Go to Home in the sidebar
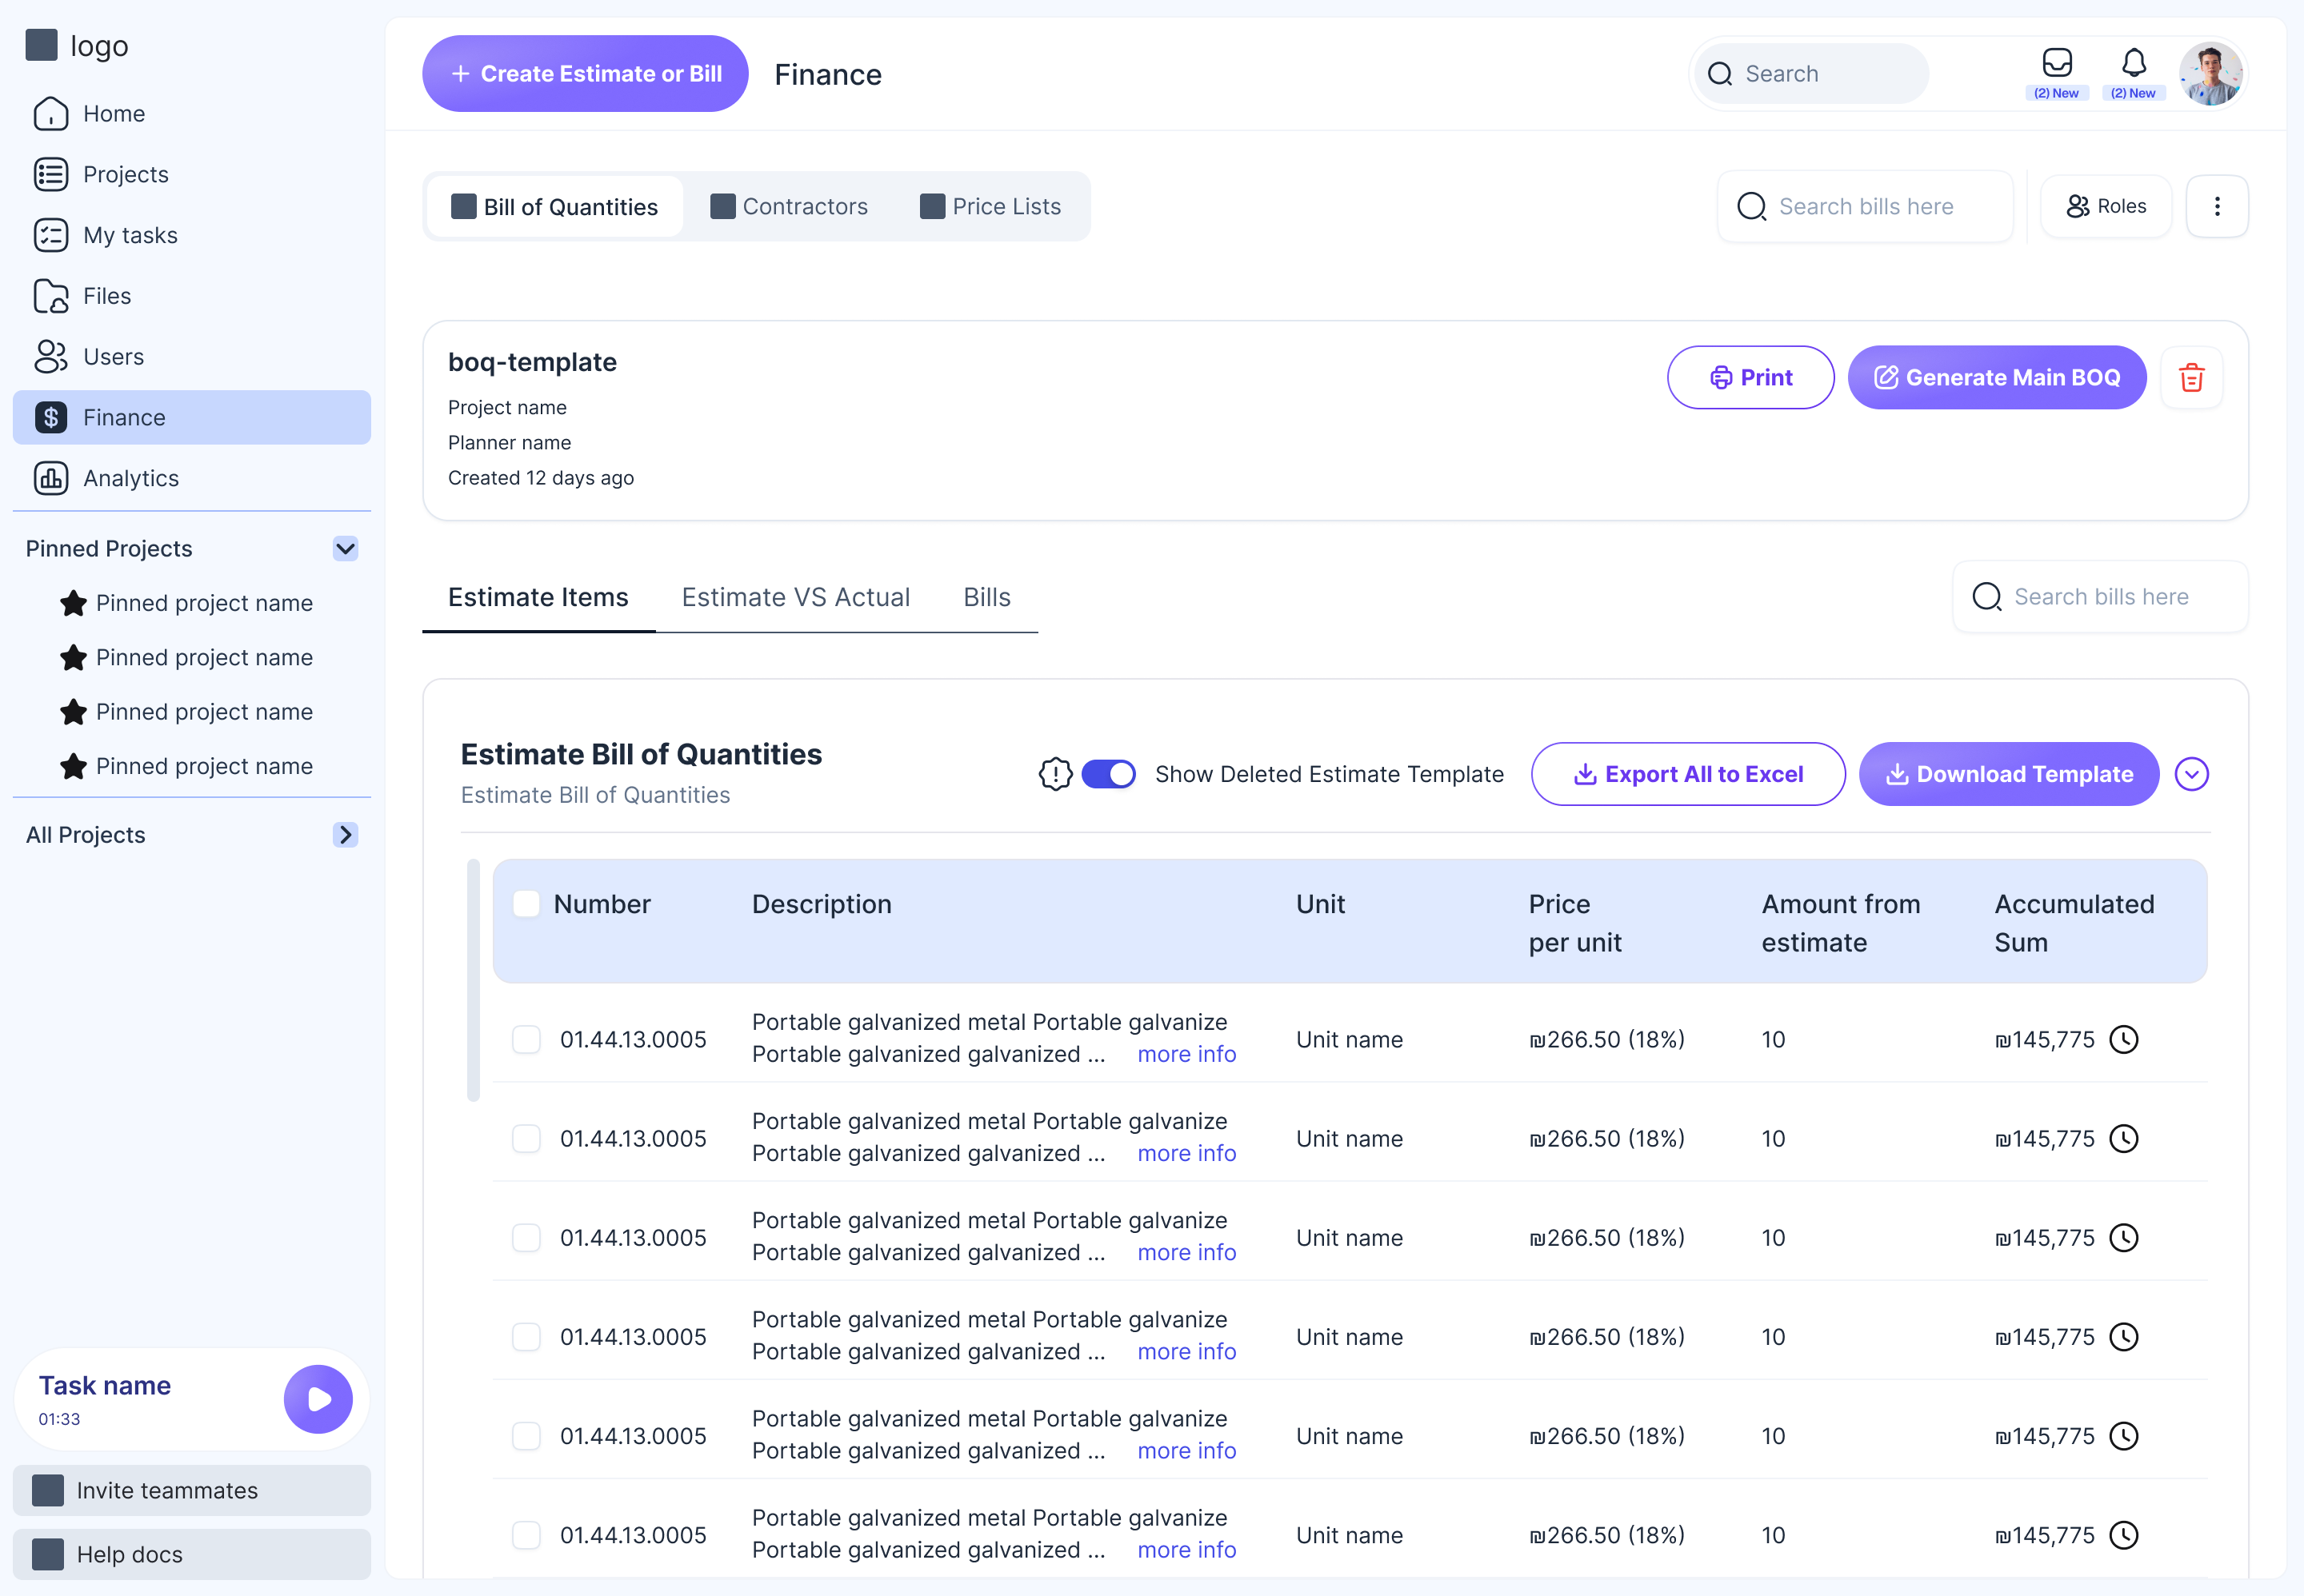This screenshot has width=2304, height=1596. coord(191,114)
